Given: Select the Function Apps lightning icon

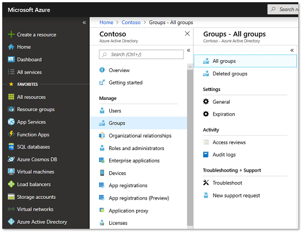Looking at the screenshot, I should coord(12,135).
